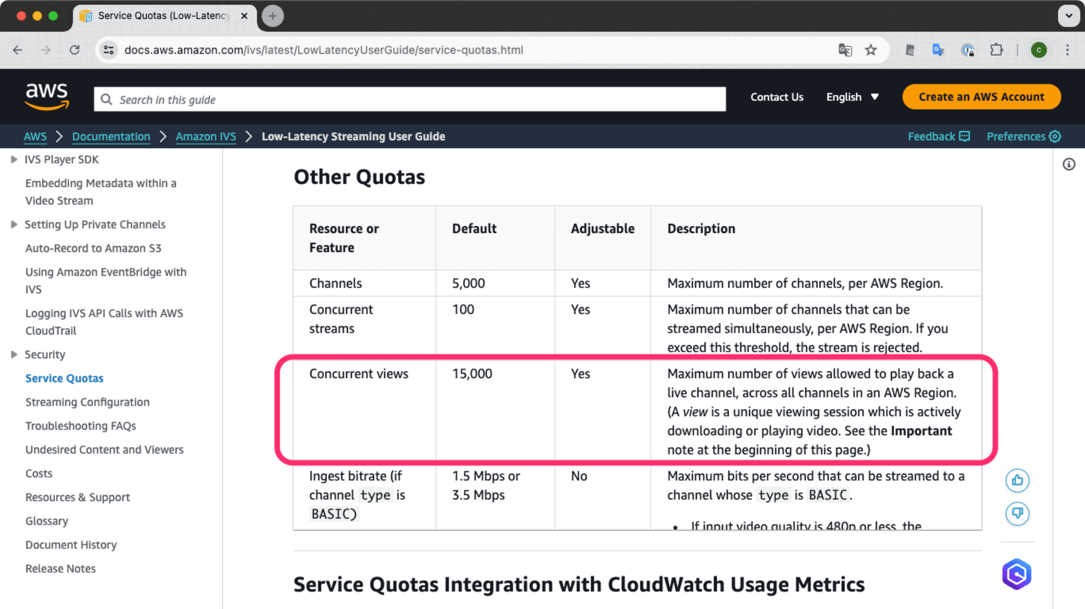
Task: Click the Feedback link
Action: [939, 137]
